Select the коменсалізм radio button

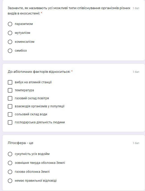pos(10,42)
